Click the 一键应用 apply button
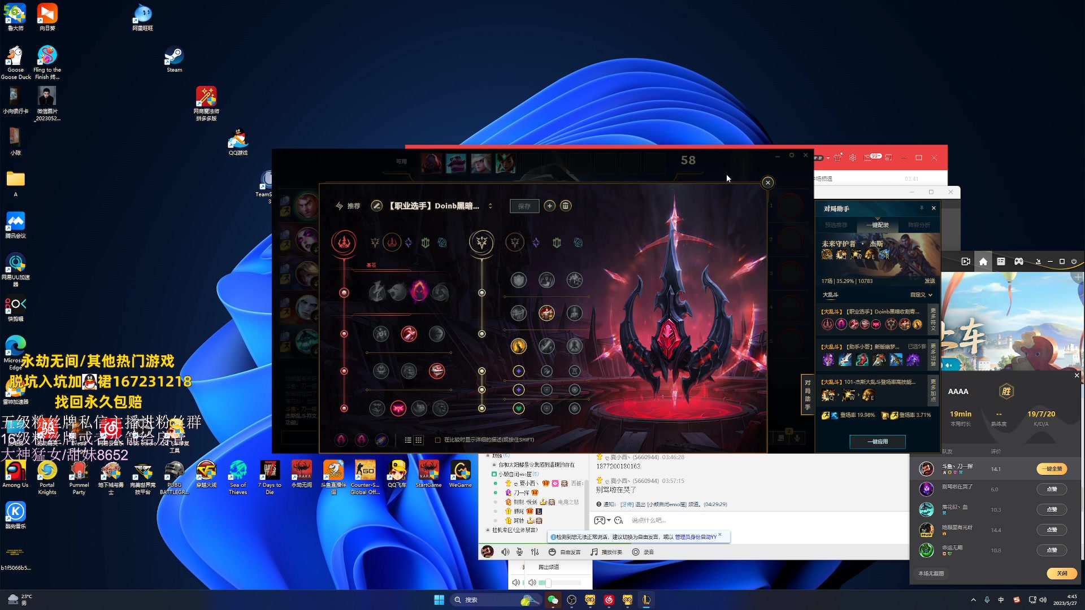Screen dimensions: 1085x610 click(877, 442)
